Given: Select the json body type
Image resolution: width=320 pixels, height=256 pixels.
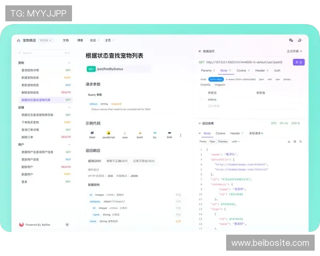Looking at the screenshot, I should coord(261,79).
